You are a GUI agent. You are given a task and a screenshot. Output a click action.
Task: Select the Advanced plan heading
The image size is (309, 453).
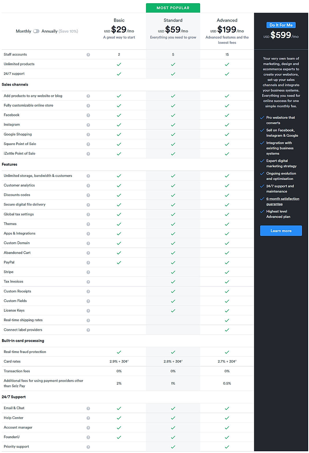[x=227, y=20]
